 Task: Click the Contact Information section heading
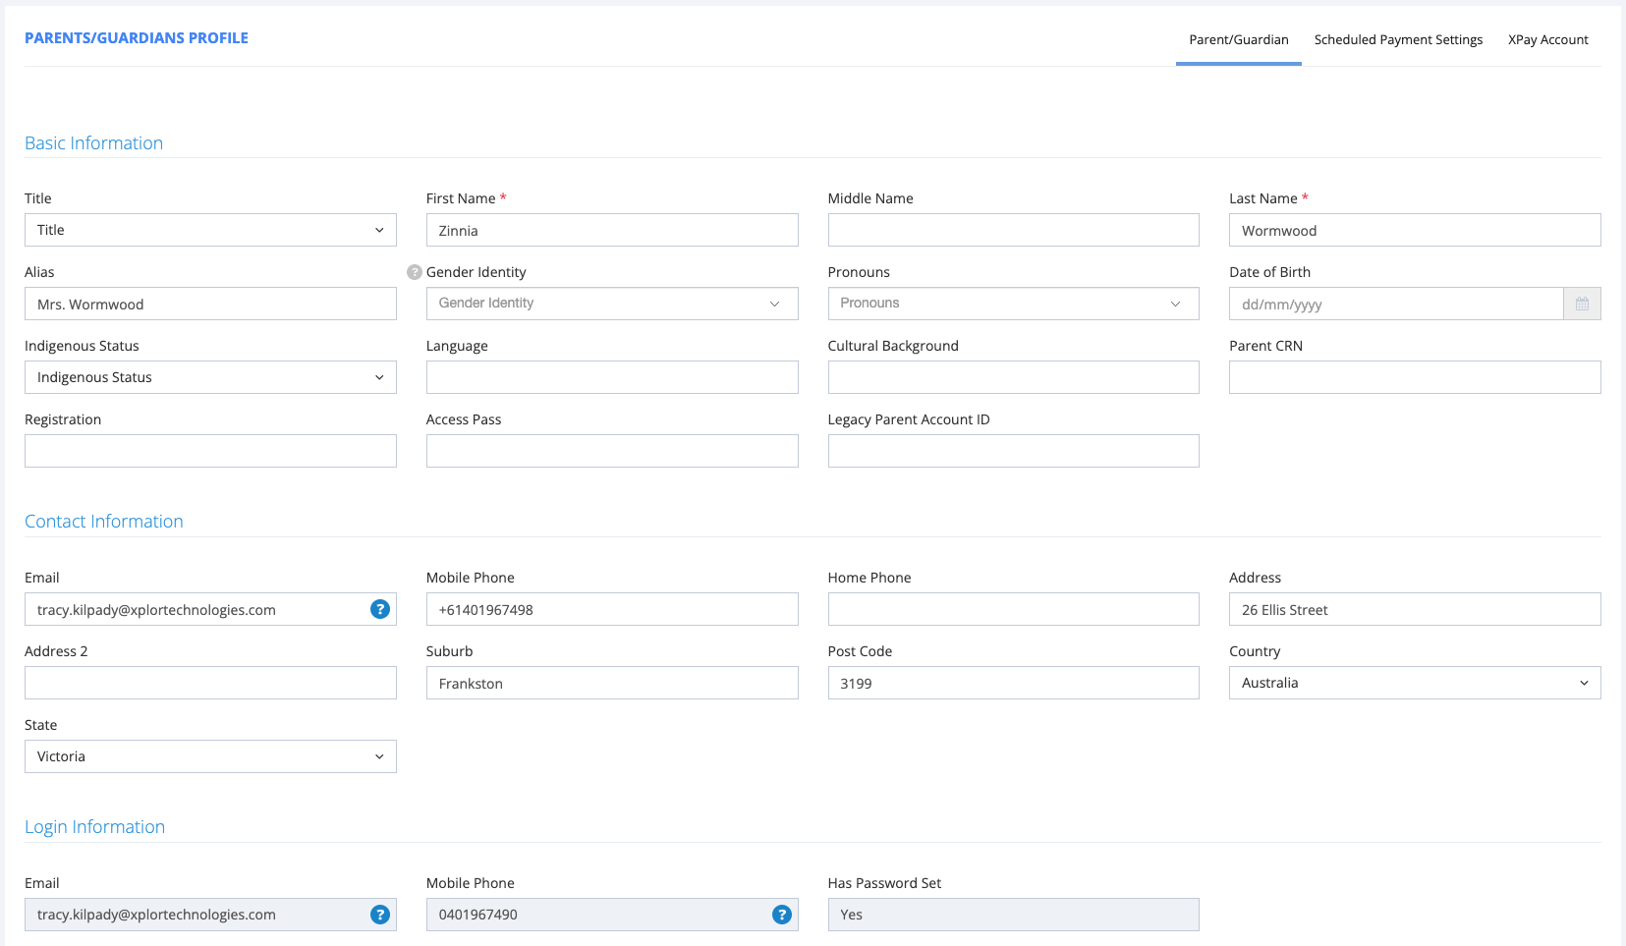click(x=103, y=521)
